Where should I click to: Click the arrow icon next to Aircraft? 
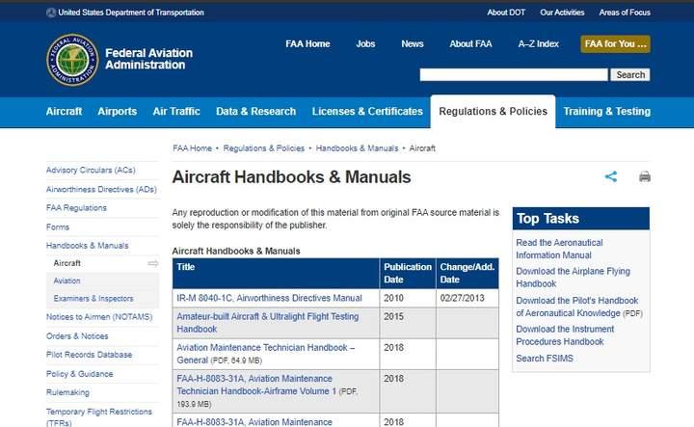152,263
